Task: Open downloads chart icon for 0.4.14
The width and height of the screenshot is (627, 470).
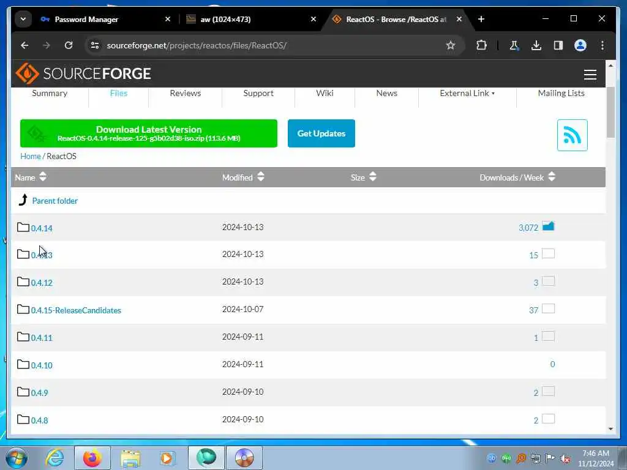Action: click(548, 226)
